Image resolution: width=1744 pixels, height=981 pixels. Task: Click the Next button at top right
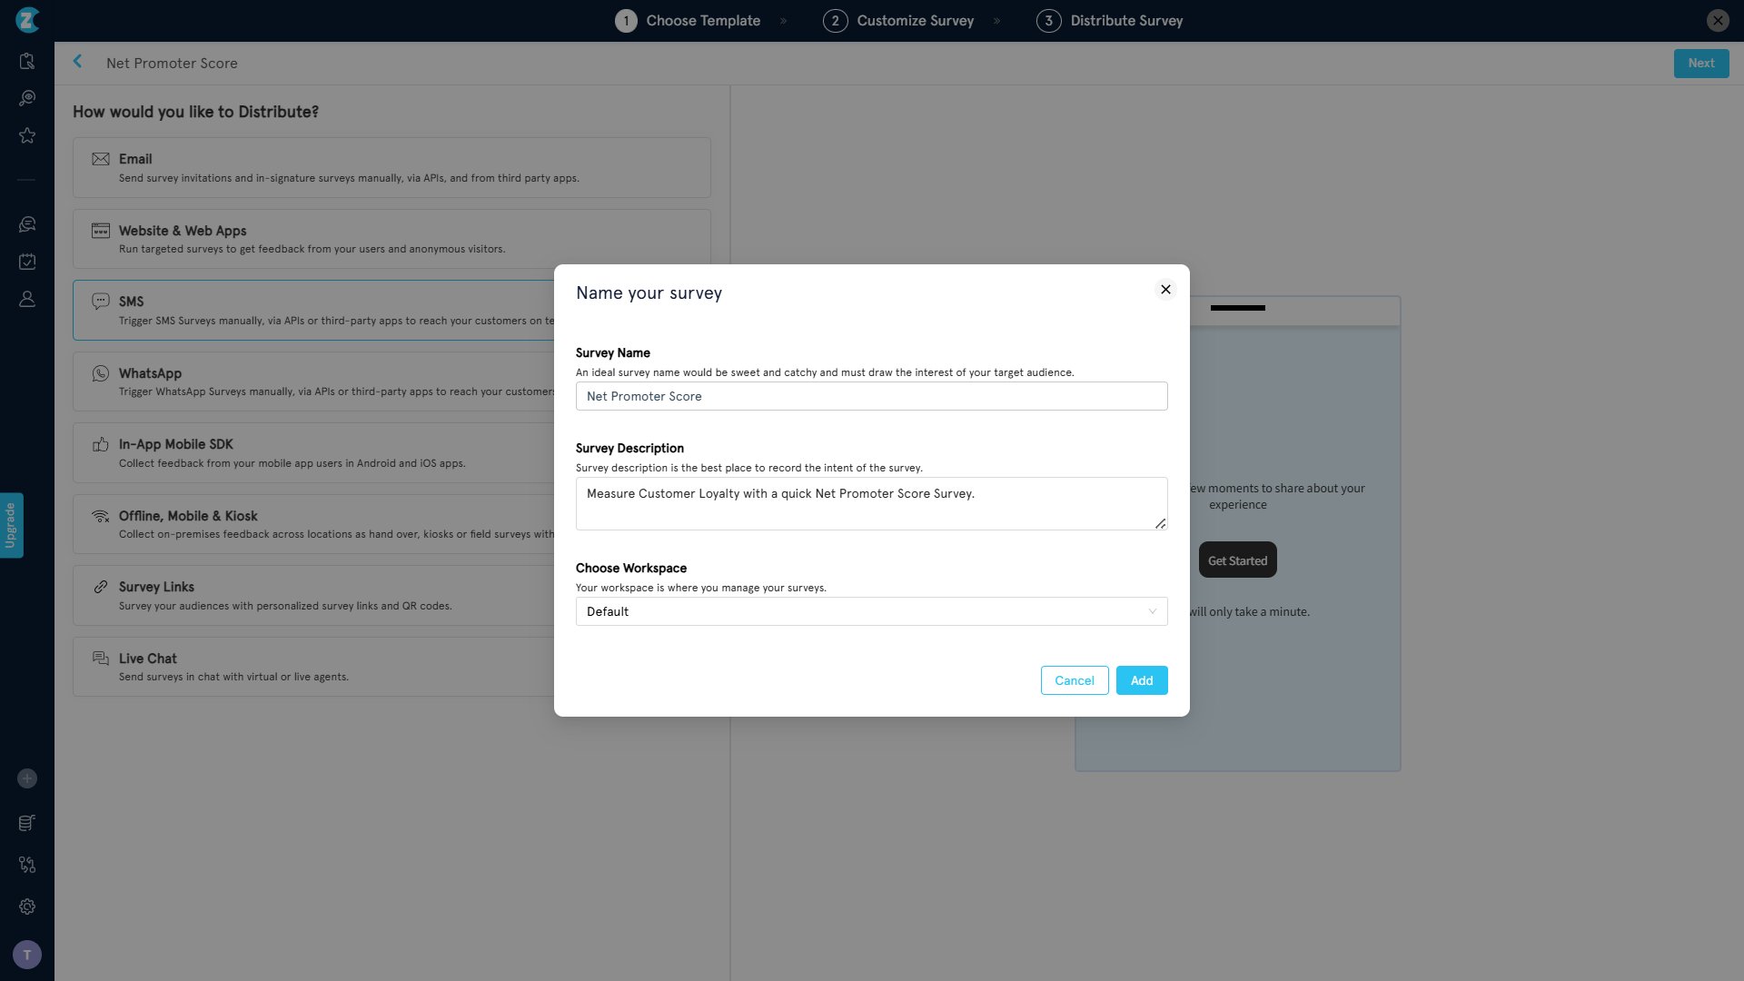click(x=1701, y=64)
